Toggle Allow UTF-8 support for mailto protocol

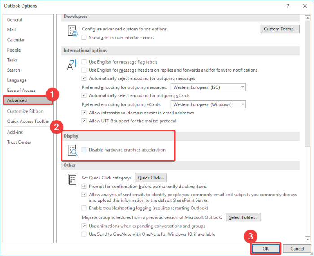(x=84, y=121)
